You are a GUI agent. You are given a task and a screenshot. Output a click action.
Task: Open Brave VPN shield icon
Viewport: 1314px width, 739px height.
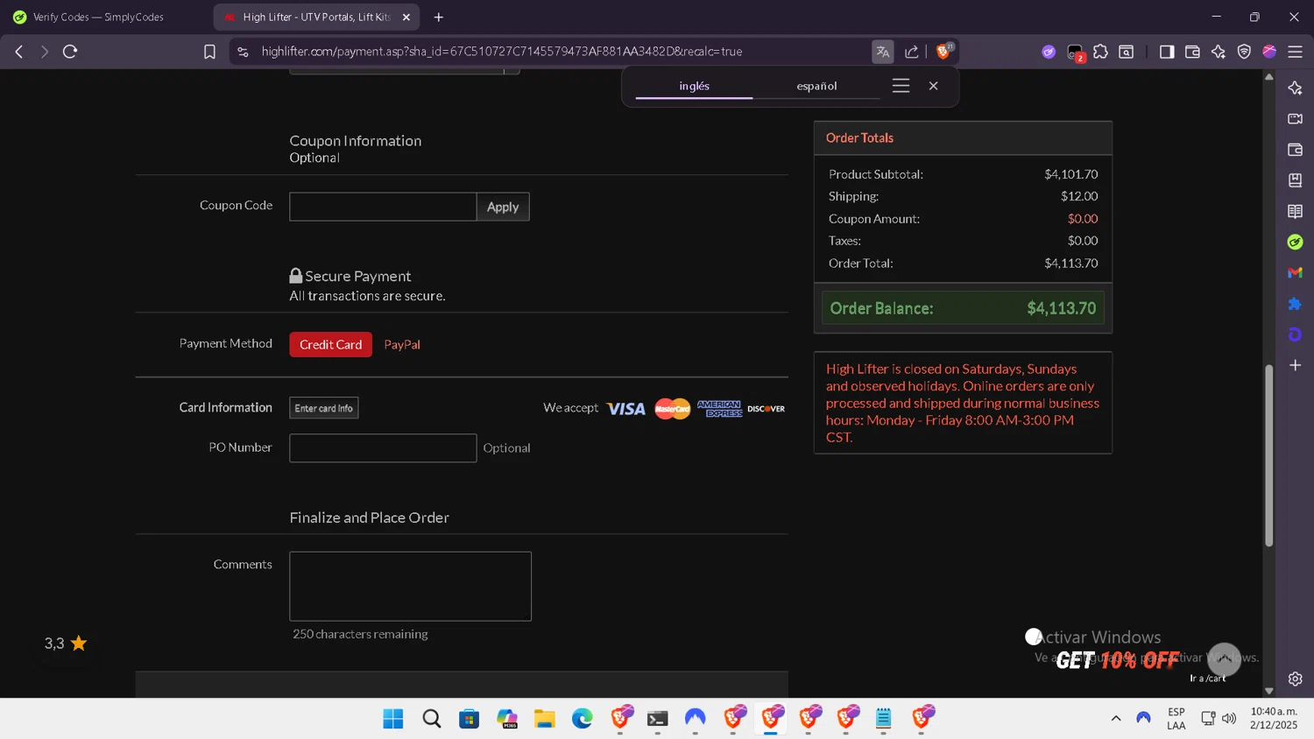[1244, 52]
